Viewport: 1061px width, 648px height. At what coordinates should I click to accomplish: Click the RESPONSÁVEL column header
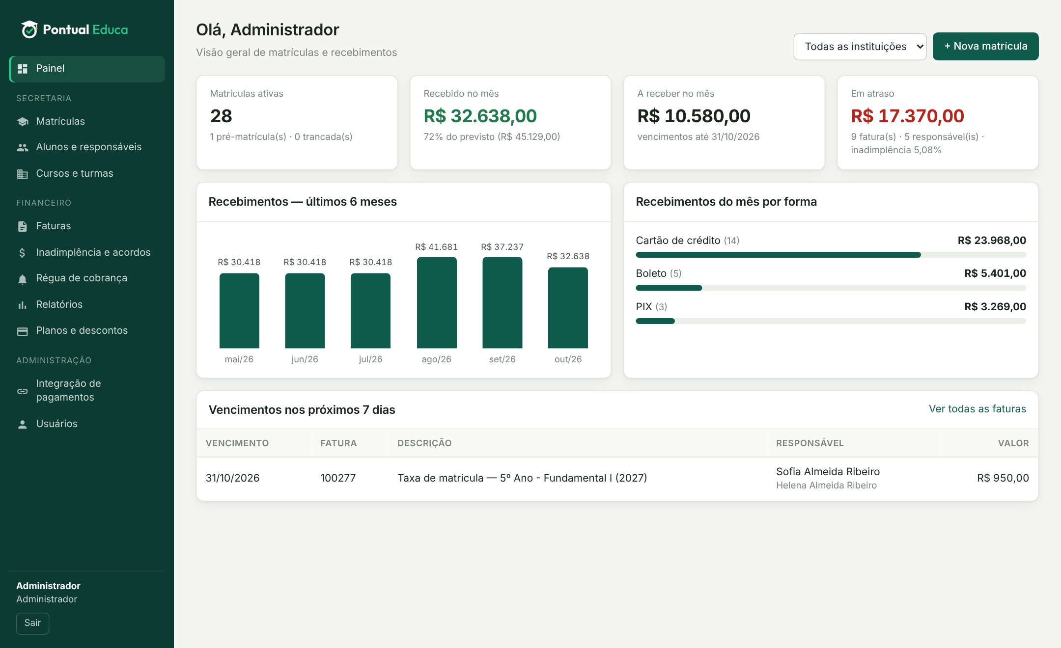(810, 443)
